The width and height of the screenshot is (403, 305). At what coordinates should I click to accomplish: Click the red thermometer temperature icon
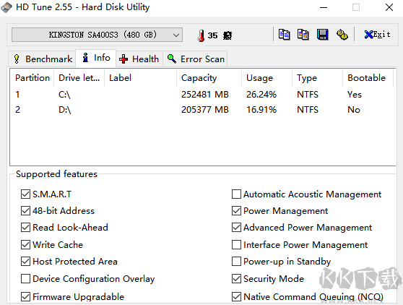201,35
